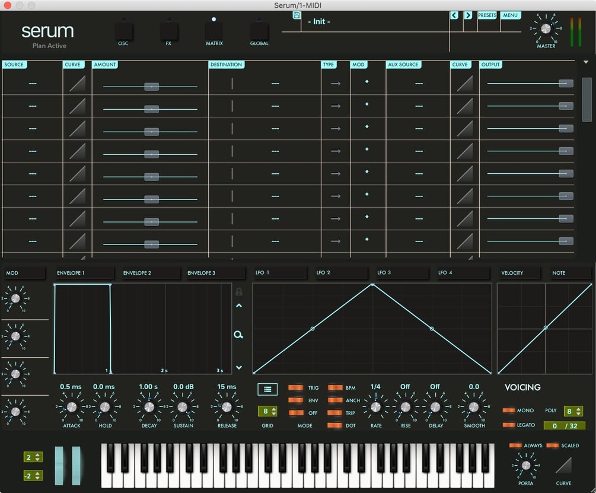Open the first row's aux source selector
The image size is (596, 493).
[419, 83]
